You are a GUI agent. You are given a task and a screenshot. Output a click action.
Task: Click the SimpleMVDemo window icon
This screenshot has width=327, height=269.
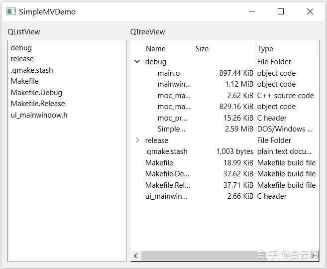tap(11, 11)
